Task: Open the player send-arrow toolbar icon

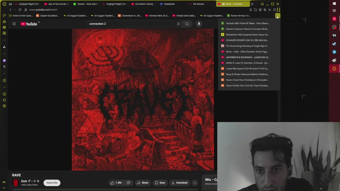Action: 270,10
